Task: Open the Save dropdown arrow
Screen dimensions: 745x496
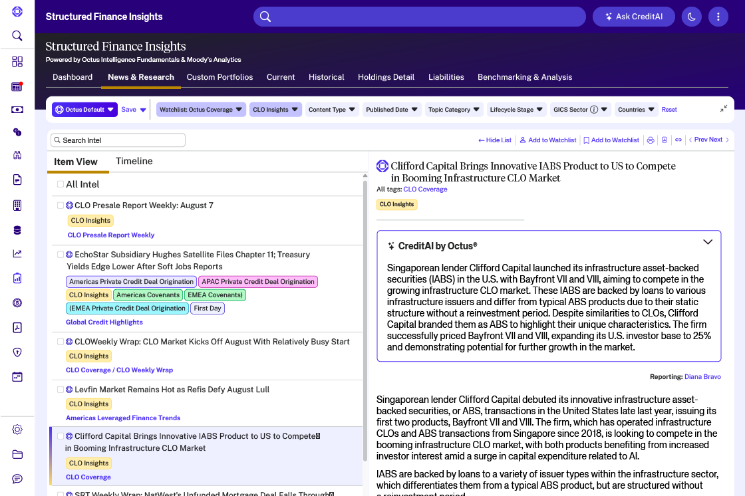Action: [143, 110]
